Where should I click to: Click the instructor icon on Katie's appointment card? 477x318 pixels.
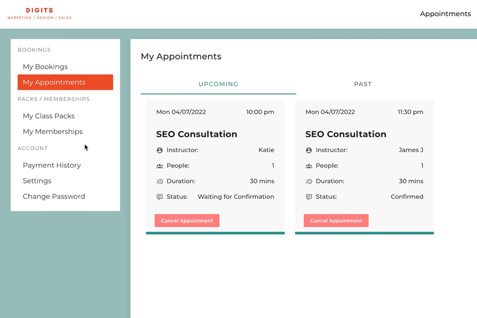[x=159, y=150]
